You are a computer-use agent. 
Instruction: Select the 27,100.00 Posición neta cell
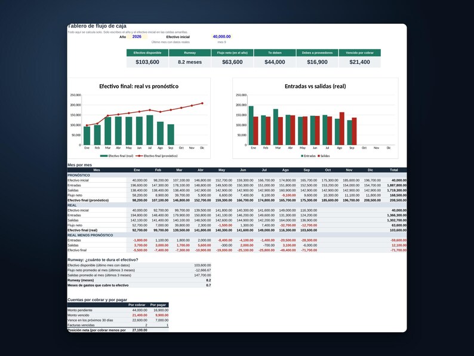pos(137,330)
